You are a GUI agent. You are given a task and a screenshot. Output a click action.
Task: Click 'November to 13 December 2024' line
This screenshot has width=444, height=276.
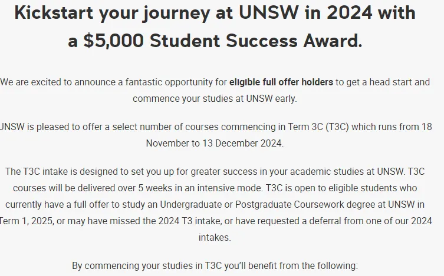(x=215, y=143)
